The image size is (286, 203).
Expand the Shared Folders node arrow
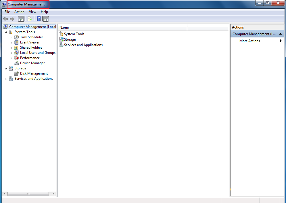click(x=11, y=48)
